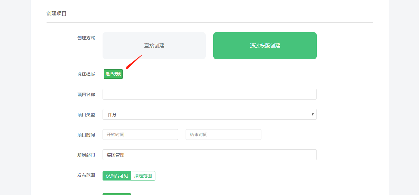
Task: Click the 创建方式 label
Action: coord(86,38)
